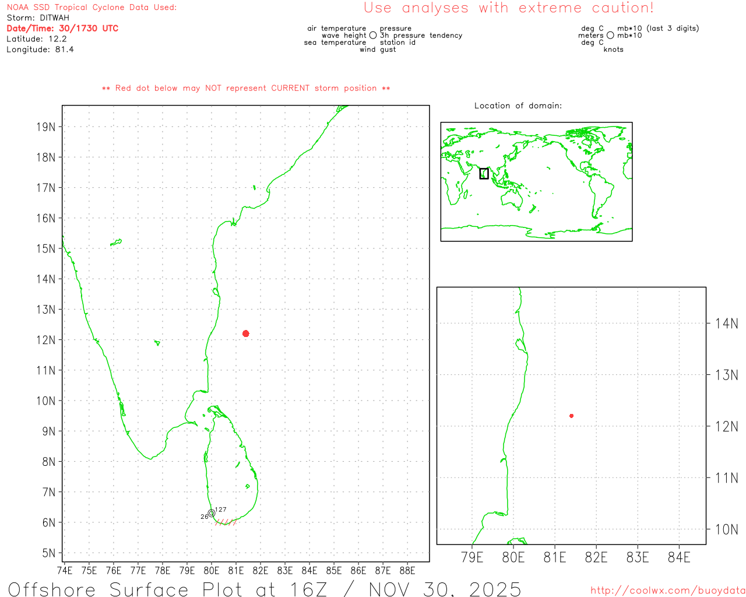Screen dimensions: 746x597
Task: Select the "127" pressure value near the station
Action: [x=220, y=510]
